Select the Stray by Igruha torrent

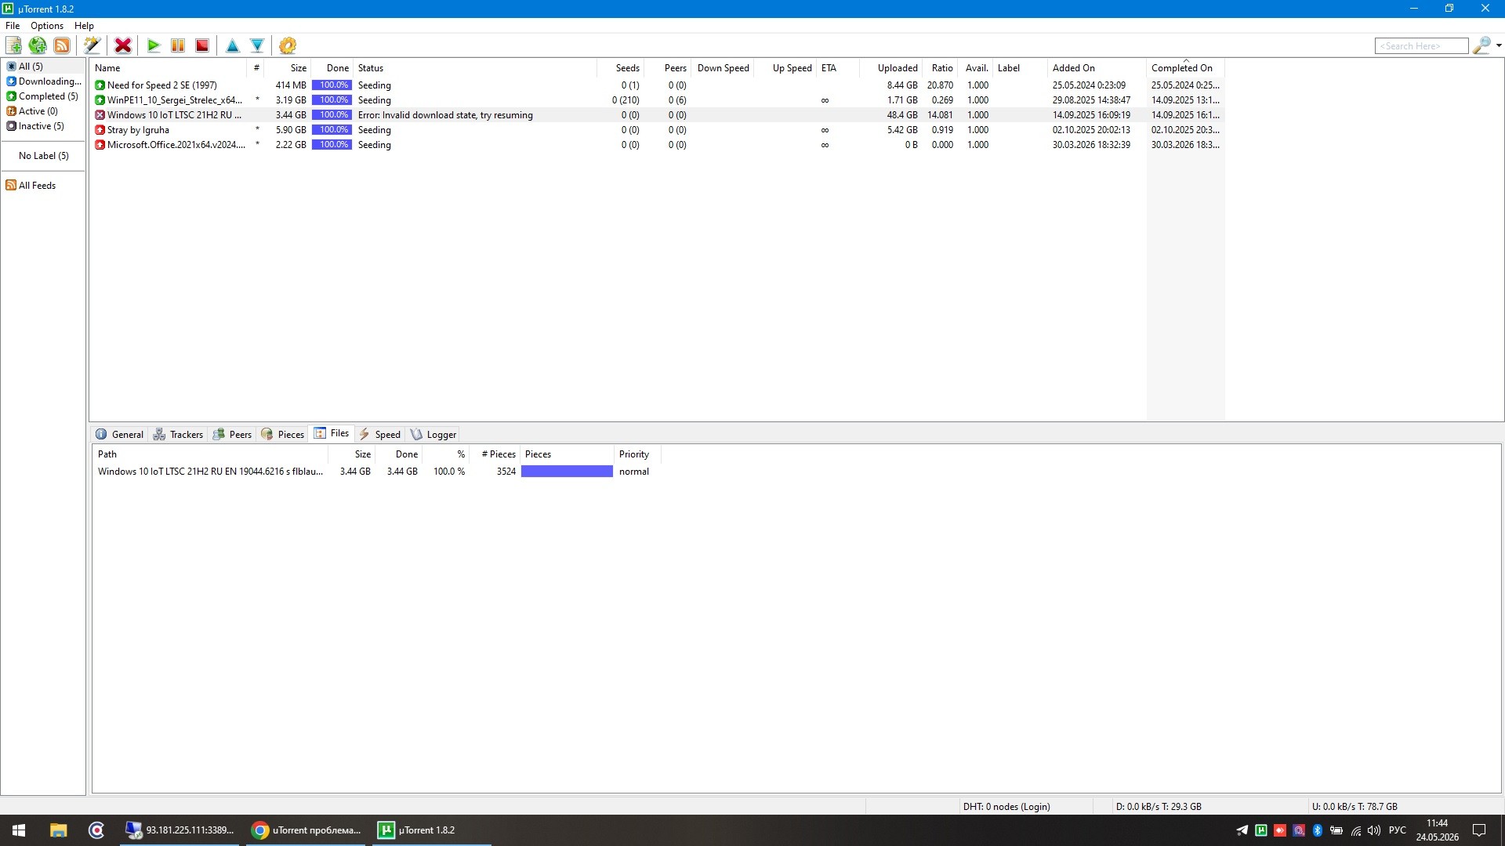coord(658,130)
